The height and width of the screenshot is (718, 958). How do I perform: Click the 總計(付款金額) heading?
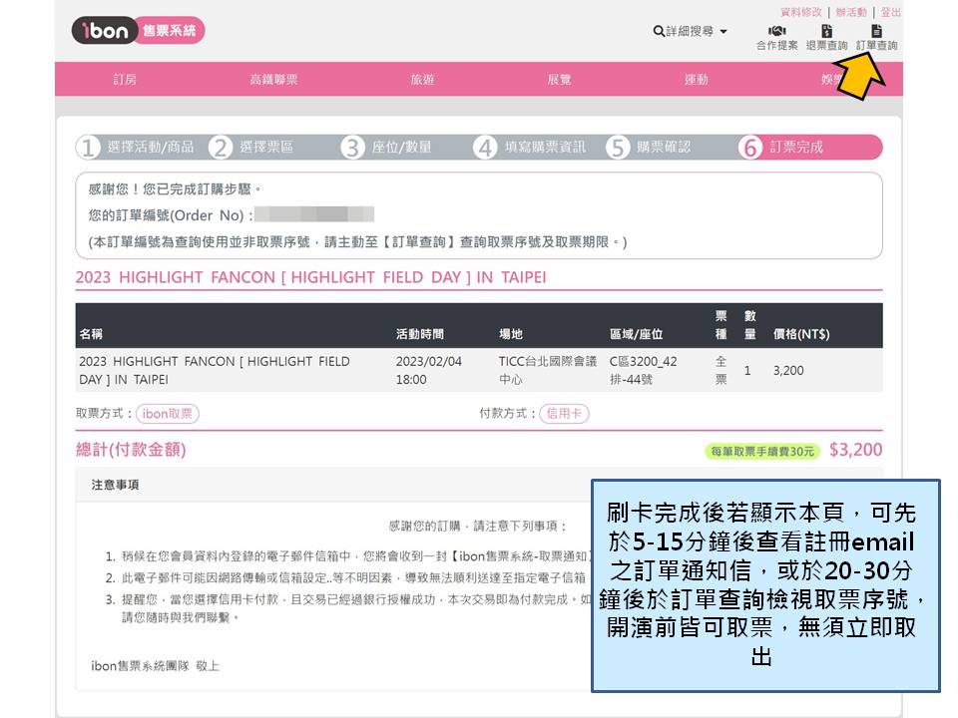coord(131,450)
